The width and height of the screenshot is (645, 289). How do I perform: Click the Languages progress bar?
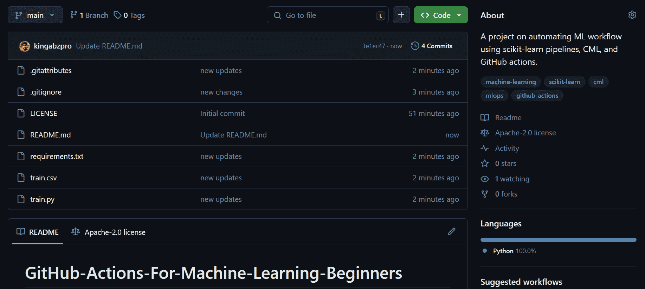558,240
